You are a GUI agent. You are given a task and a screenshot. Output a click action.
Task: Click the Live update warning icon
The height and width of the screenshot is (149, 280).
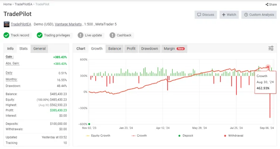(x=80, y=35)
